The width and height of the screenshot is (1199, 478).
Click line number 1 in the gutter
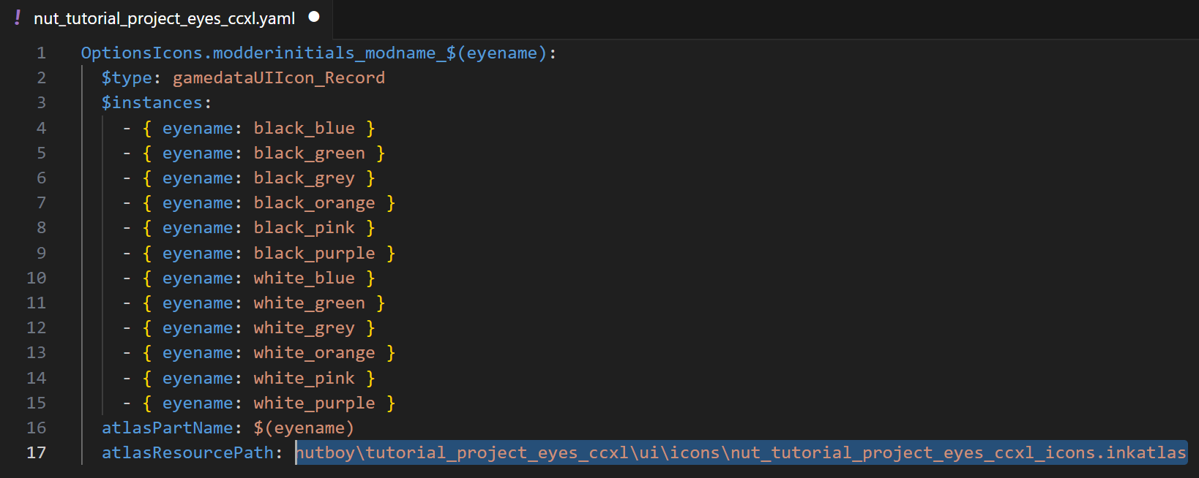41,53
